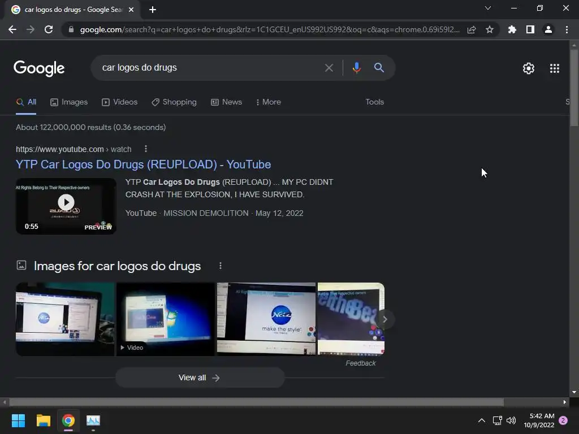Switch to the Videos tab
This screenshot has height=434, width=579.
tap(120, 102)
